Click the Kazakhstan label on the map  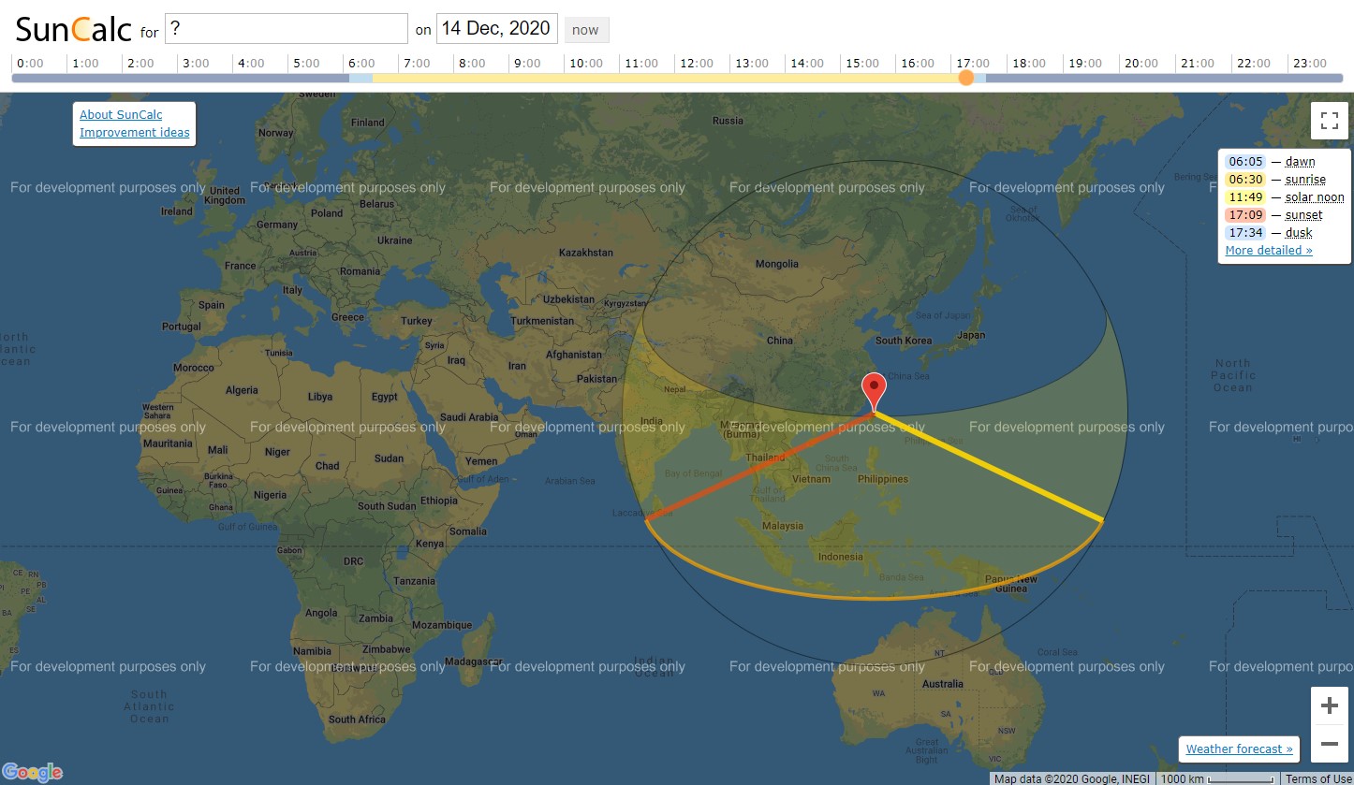[586, 253]
